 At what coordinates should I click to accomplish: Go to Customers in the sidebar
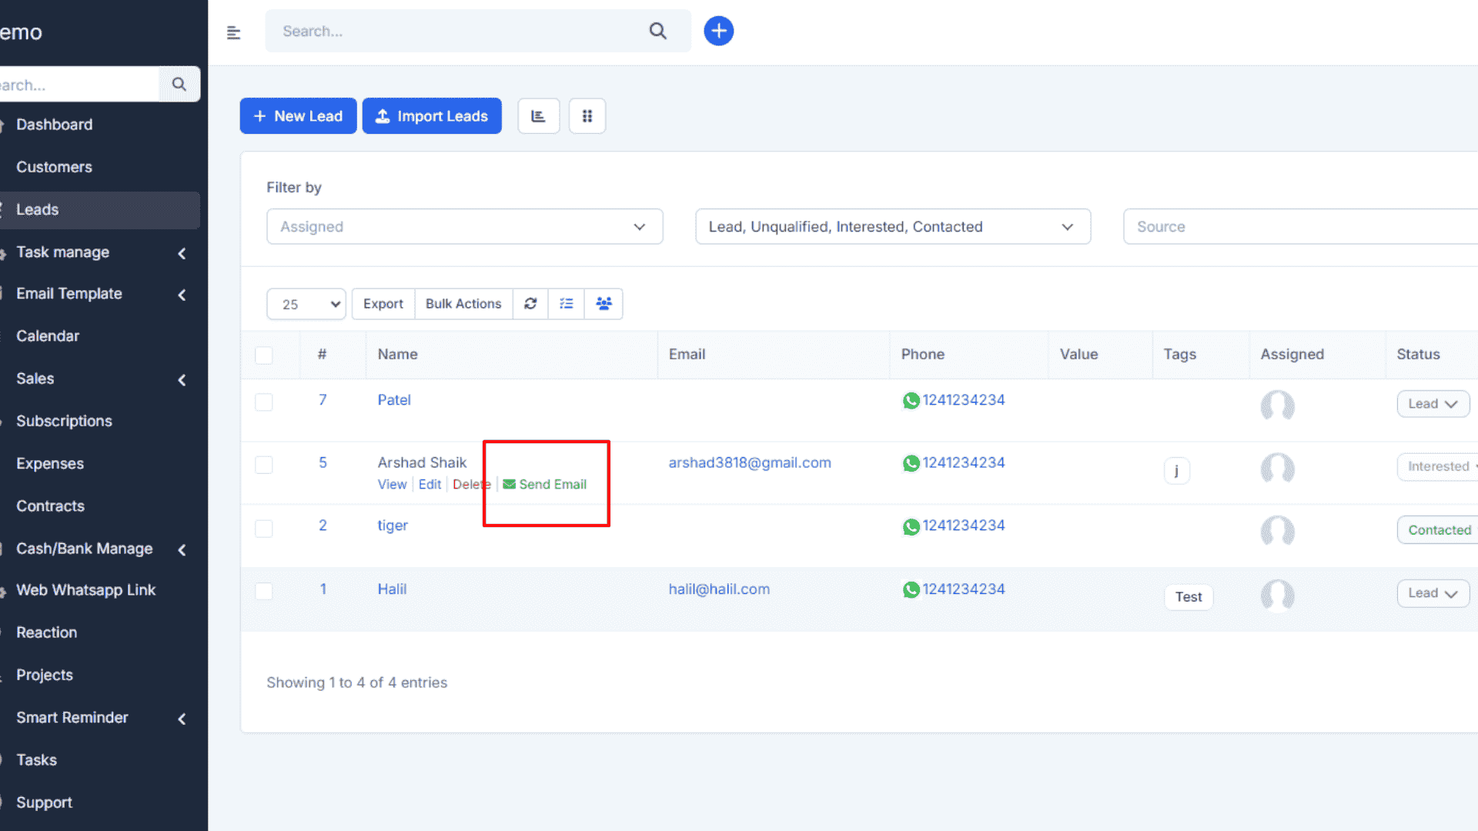point(54,167)
